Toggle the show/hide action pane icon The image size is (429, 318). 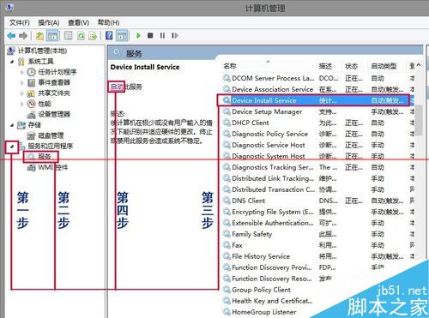[x=122, y=36]
